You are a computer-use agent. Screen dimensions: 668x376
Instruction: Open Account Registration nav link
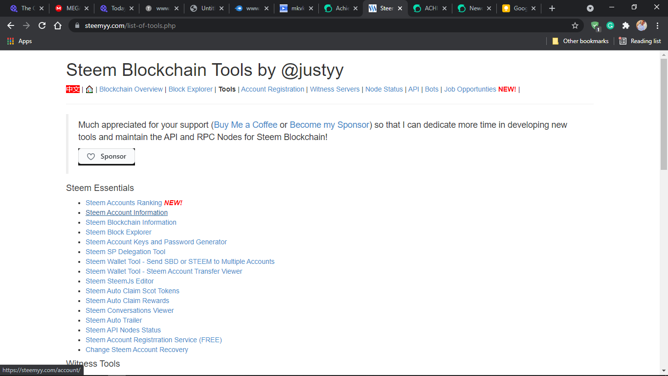click(x=272, y=89)
